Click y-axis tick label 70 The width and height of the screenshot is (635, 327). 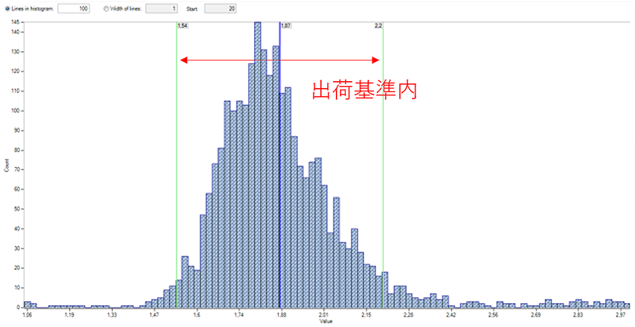coord(17,170)
